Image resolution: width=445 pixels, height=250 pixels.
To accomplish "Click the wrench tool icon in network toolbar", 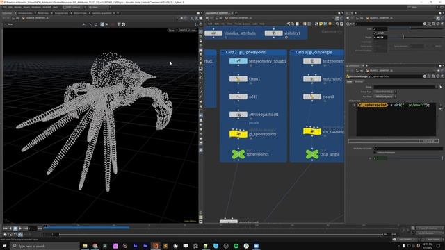I will (x=289, y=24).
